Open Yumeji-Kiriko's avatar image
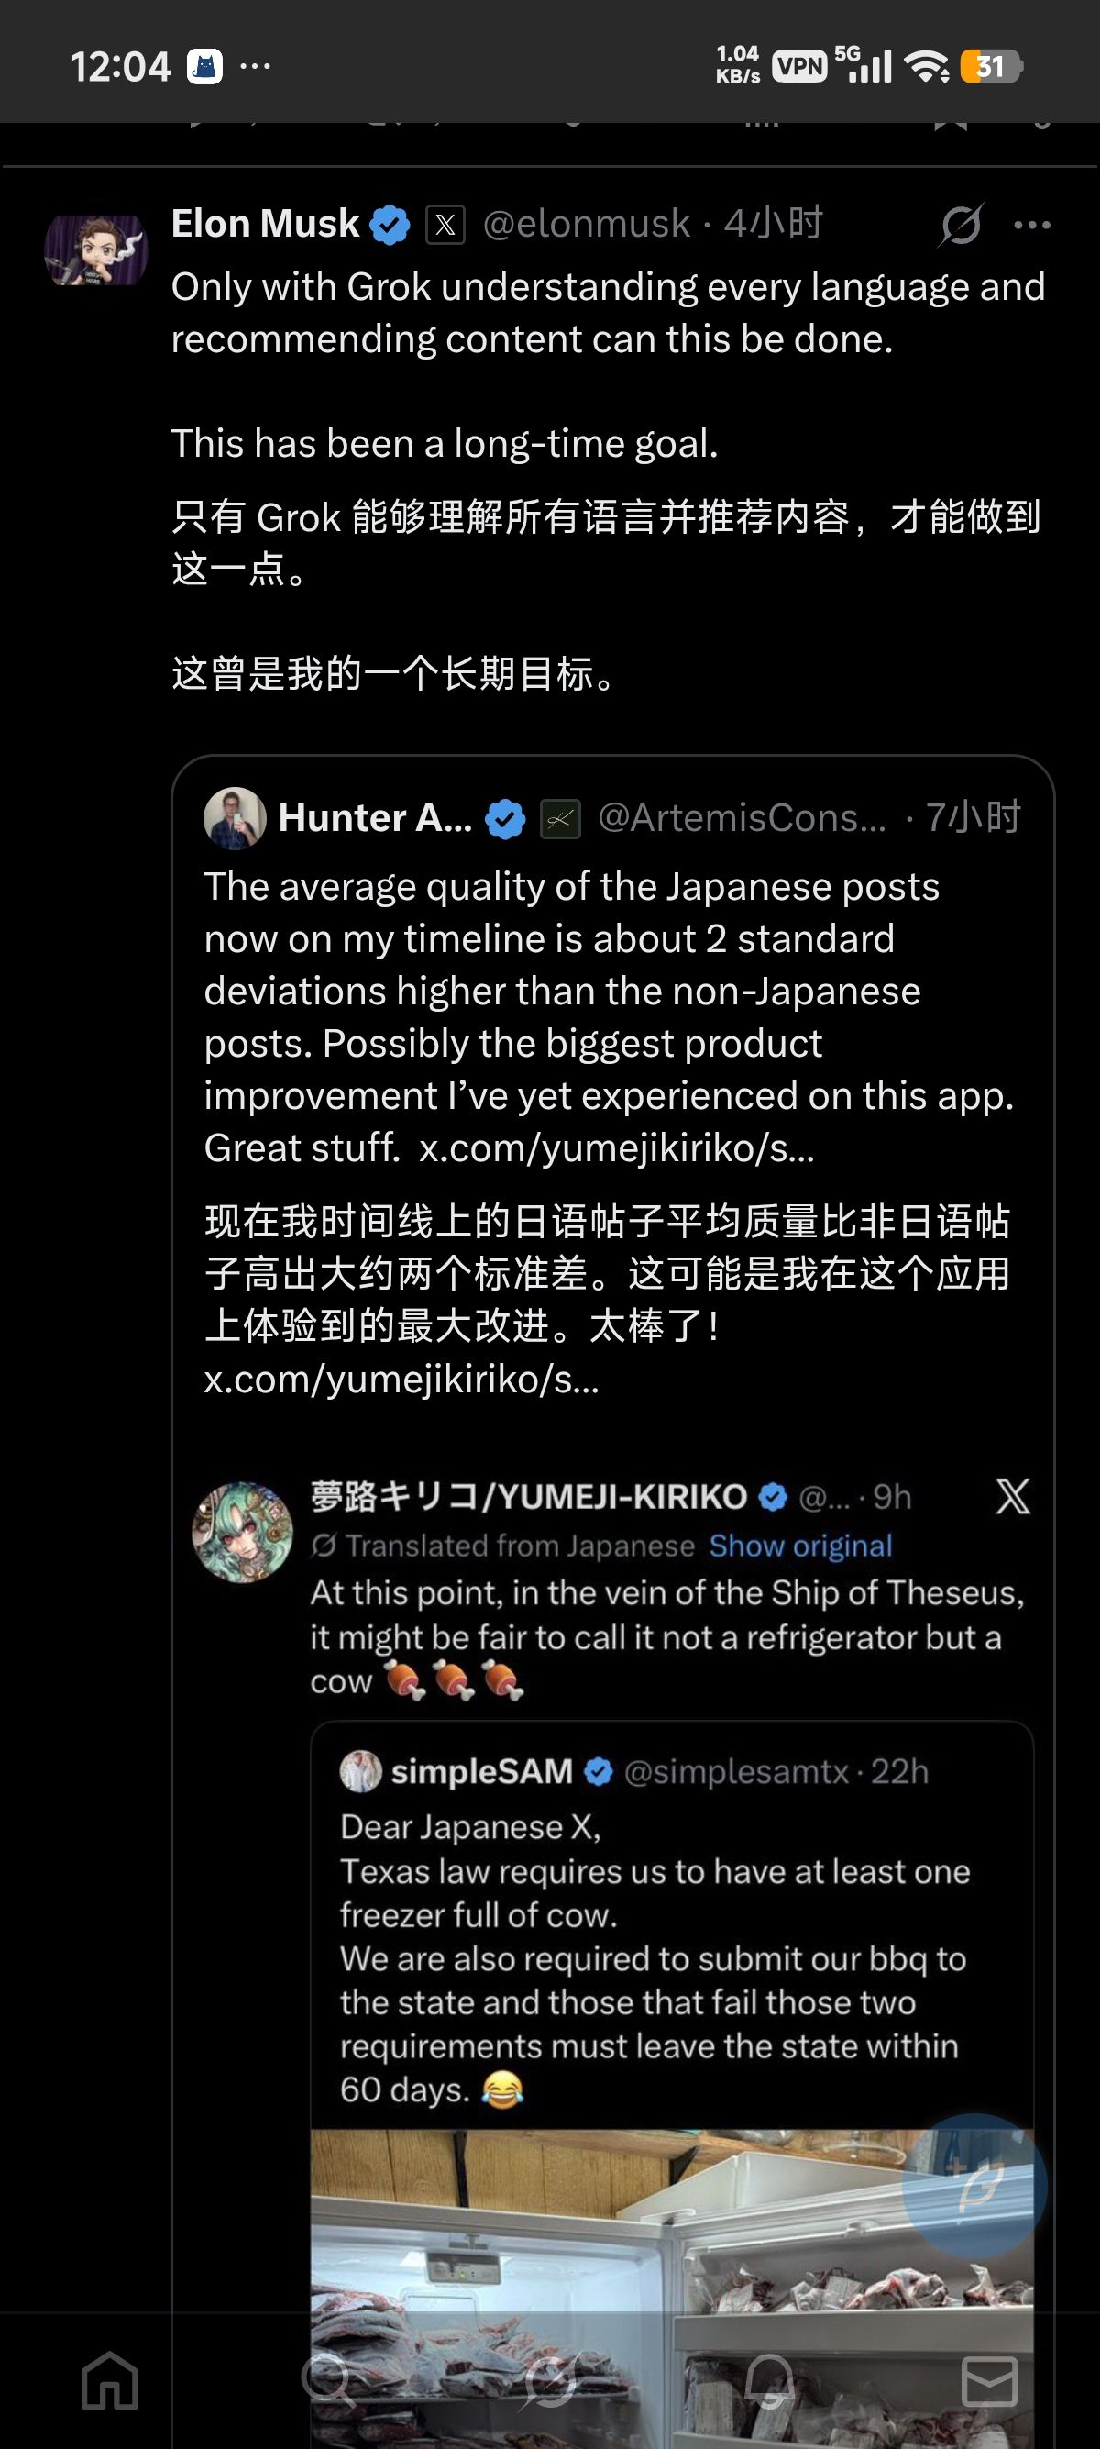1100x2449 pixels. 242,1532
